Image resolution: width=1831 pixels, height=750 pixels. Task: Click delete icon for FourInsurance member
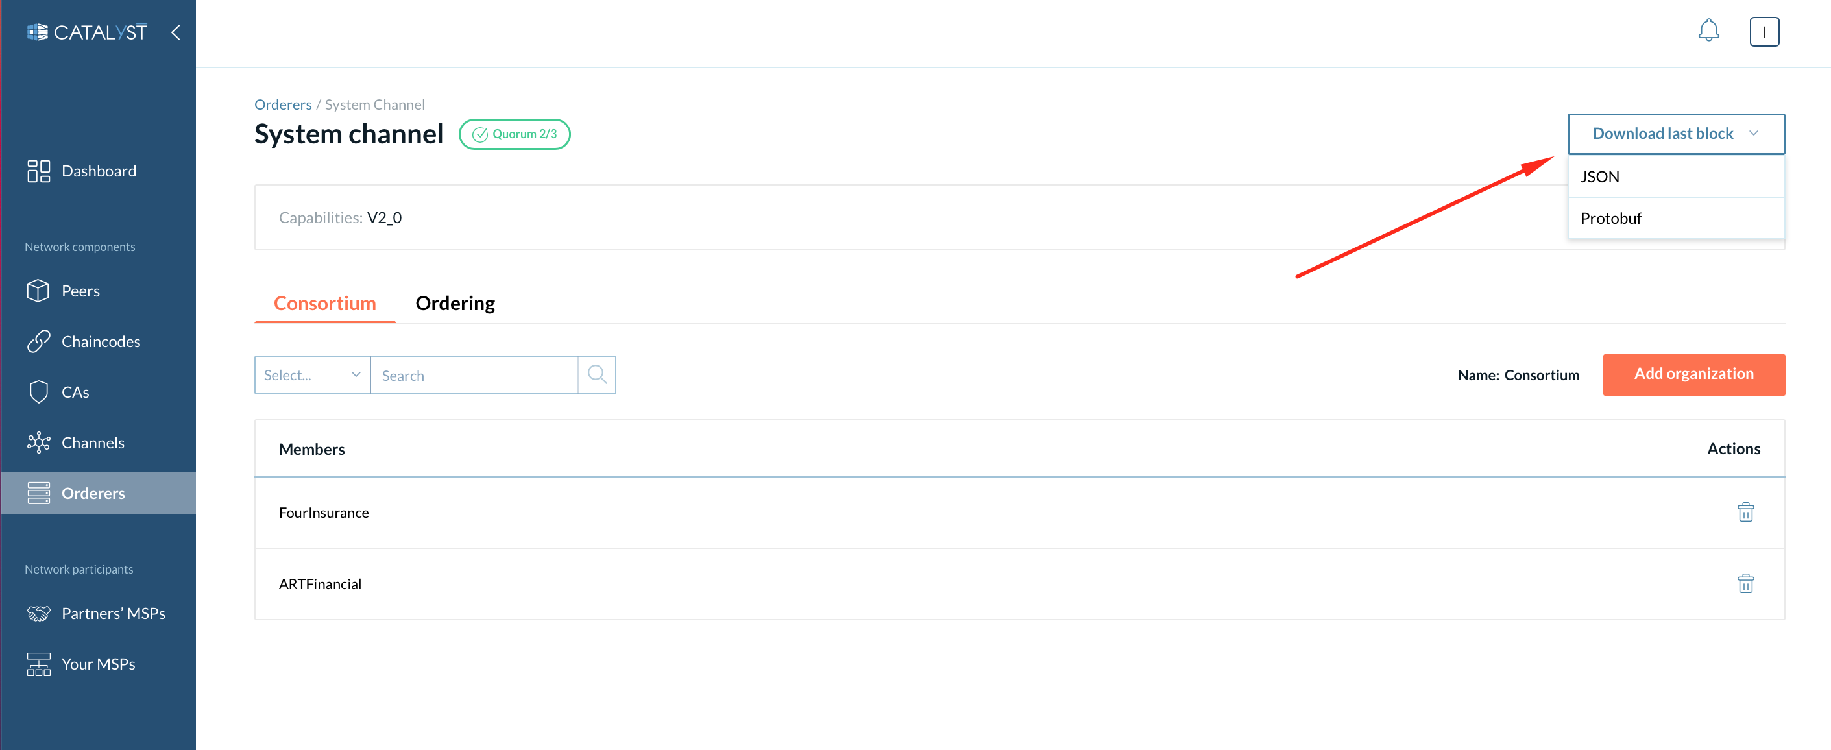click(x=1748, y=512)
